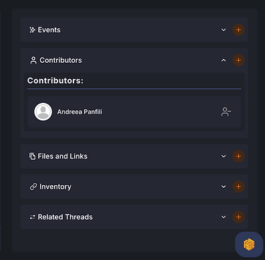Click the Contributors person icon
Viewport: 265px width, 260px height.
(33, 60)
